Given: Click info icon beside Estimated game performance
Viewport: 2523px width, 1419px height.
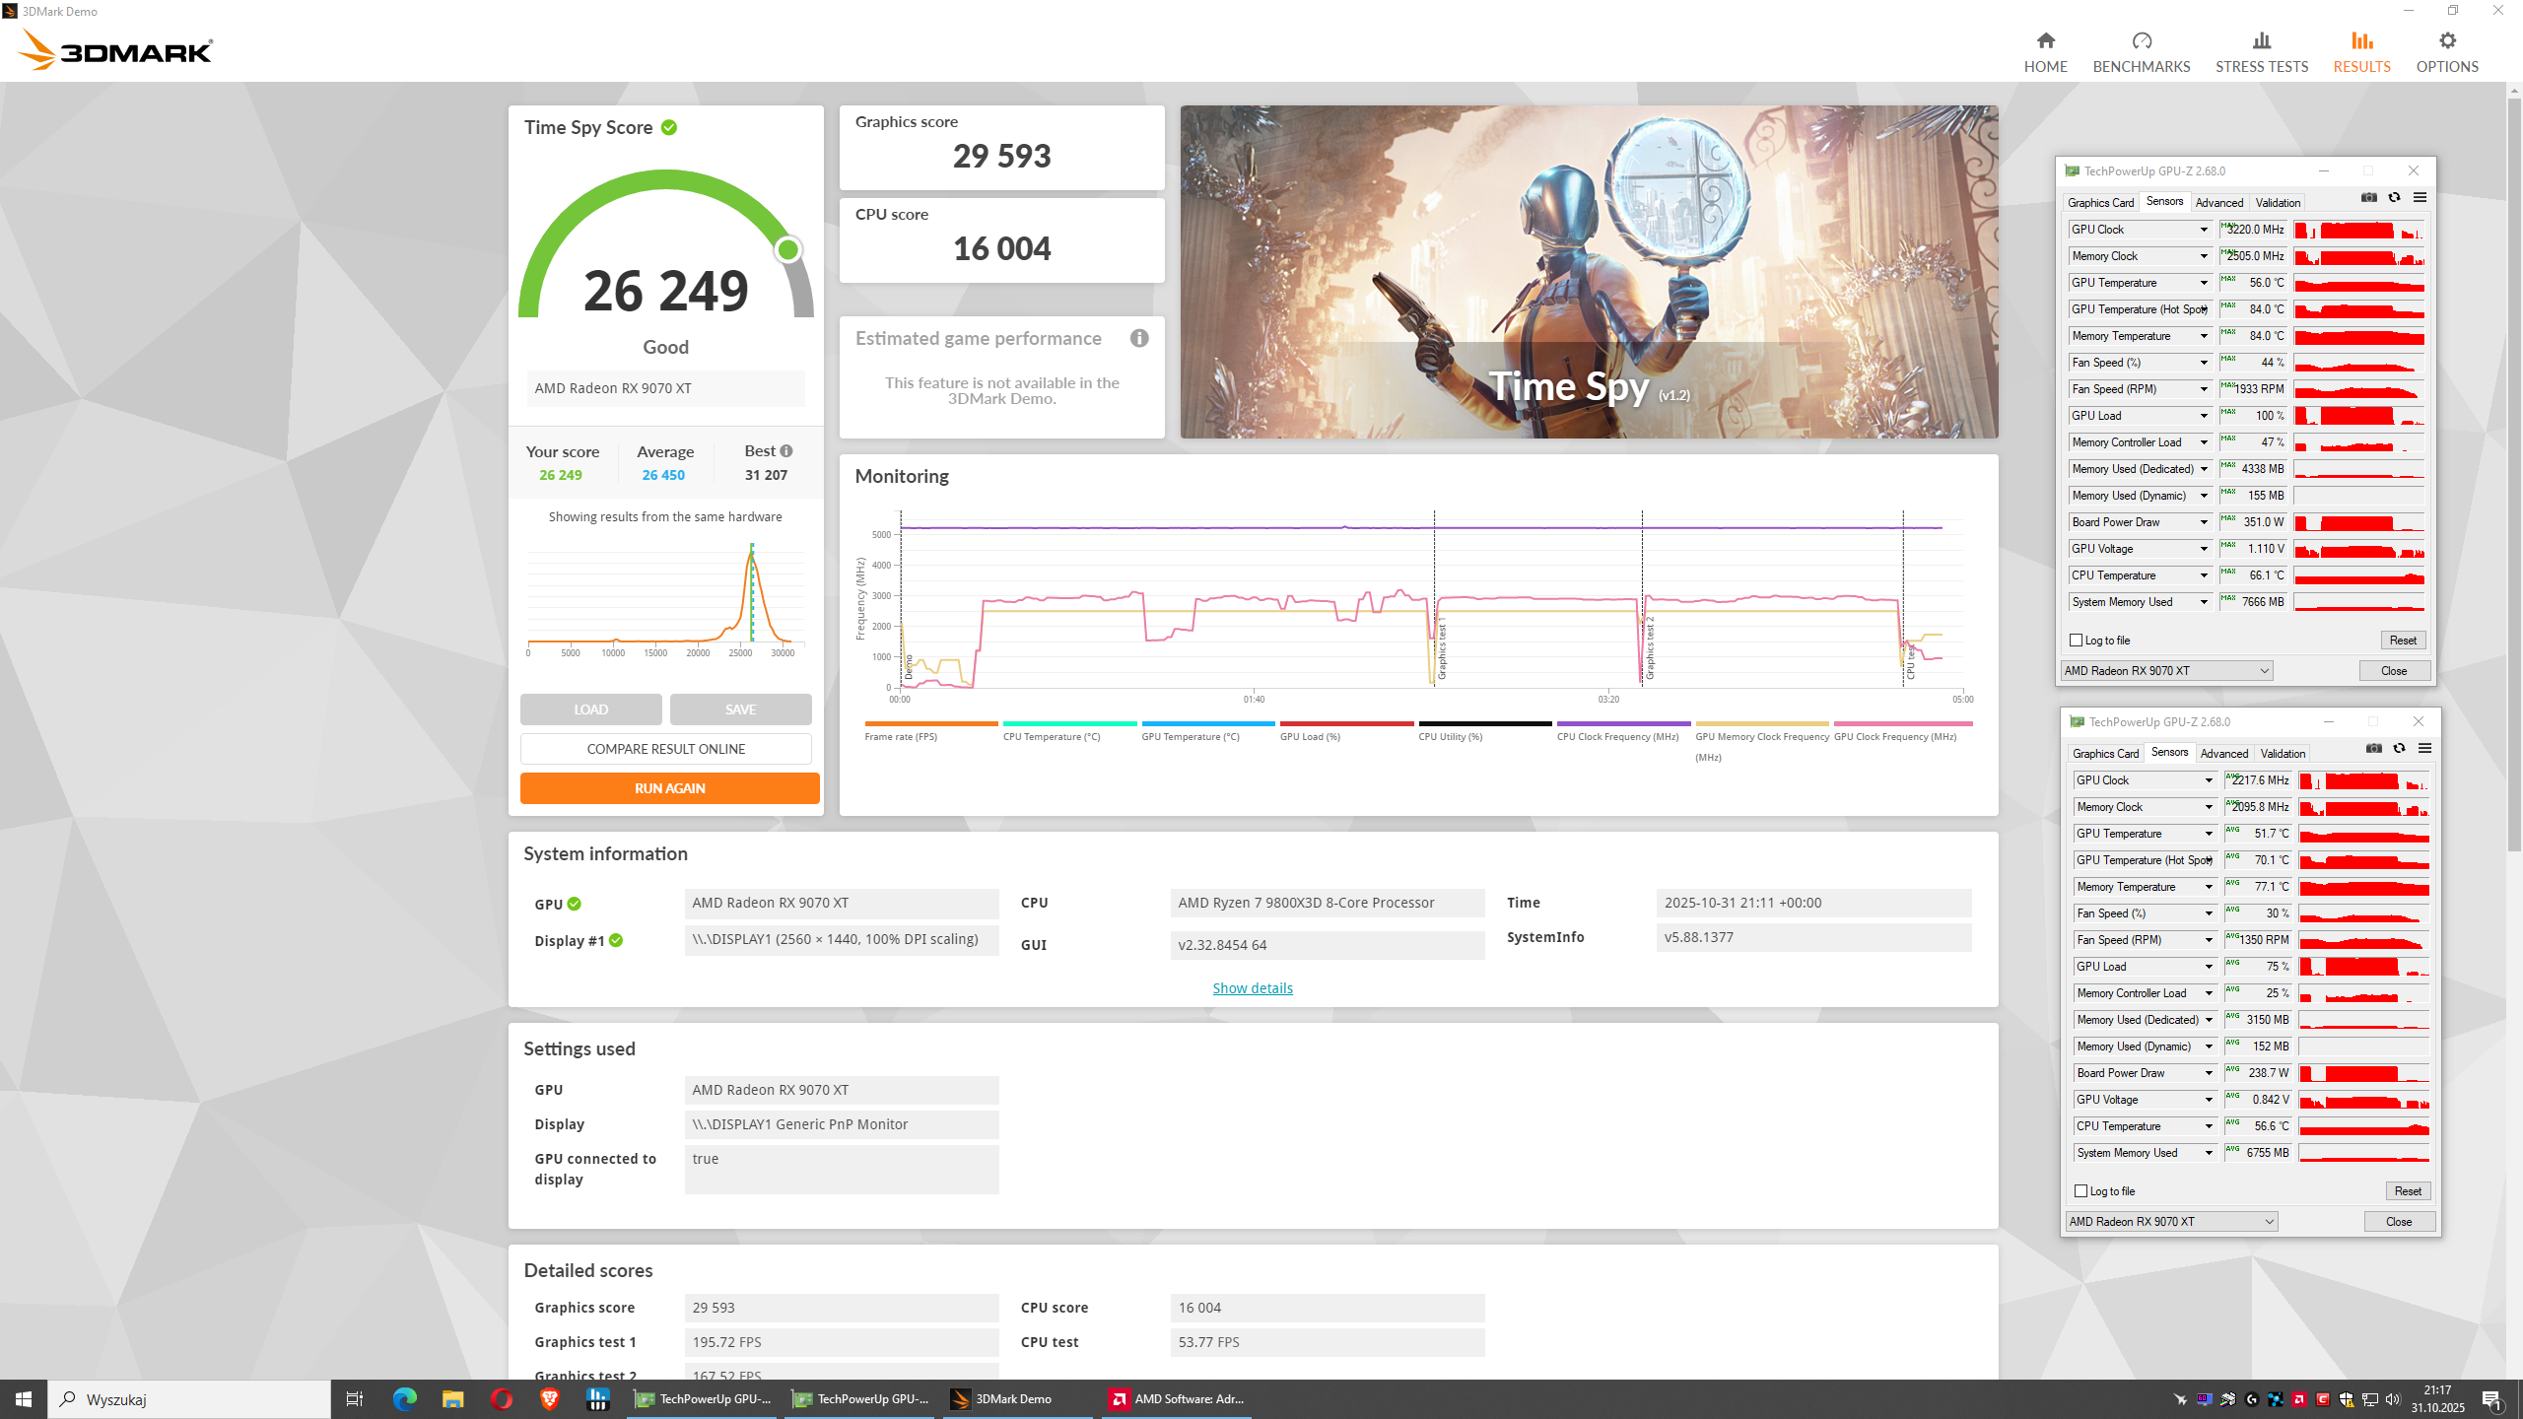Looking at the screenshot, I should [1139, 338].
